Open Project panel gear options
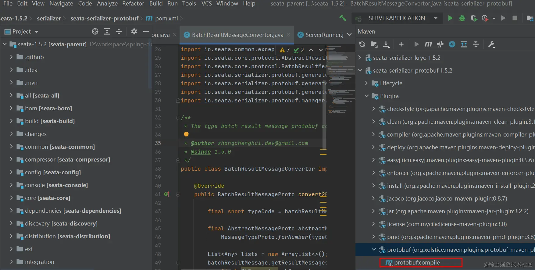This screenshot has height=270, width=535. coord(134,31)
